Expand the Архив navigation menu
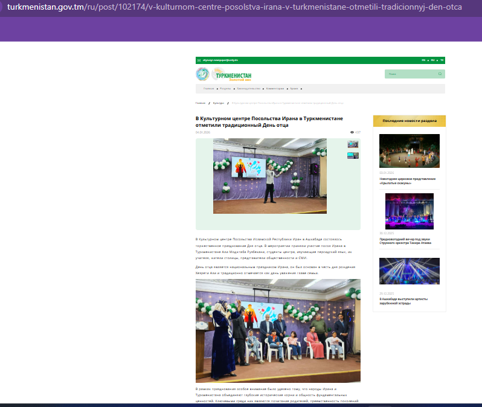 coord(294,89)
